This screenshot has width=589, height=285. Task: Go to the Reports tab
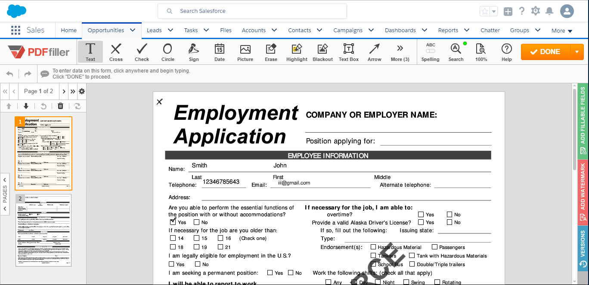(x=448, y=30)
